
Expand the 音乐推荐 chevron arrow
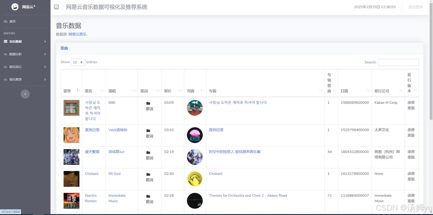point(45,80)
